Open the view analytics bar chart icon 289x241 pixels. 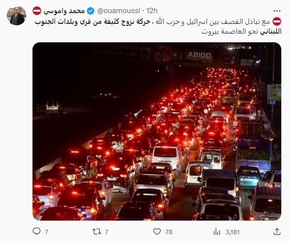click(217, 232)
